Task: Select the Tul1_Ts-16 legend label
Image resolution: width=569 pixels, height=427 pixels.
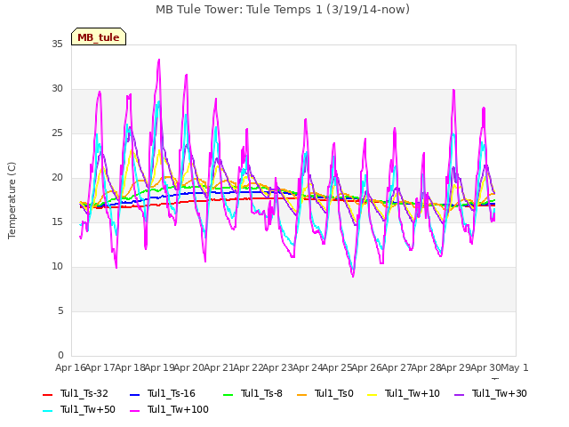Action: point(172,393)
